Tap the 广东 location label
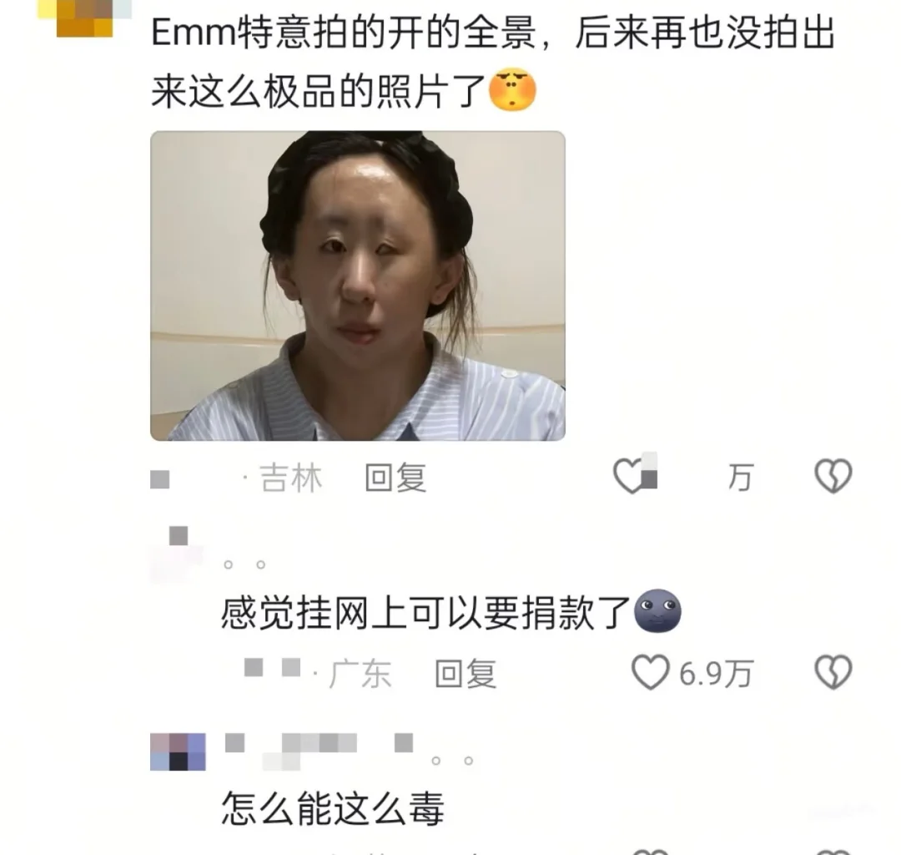This screenshot has height=855, width=901. (360, 673)
